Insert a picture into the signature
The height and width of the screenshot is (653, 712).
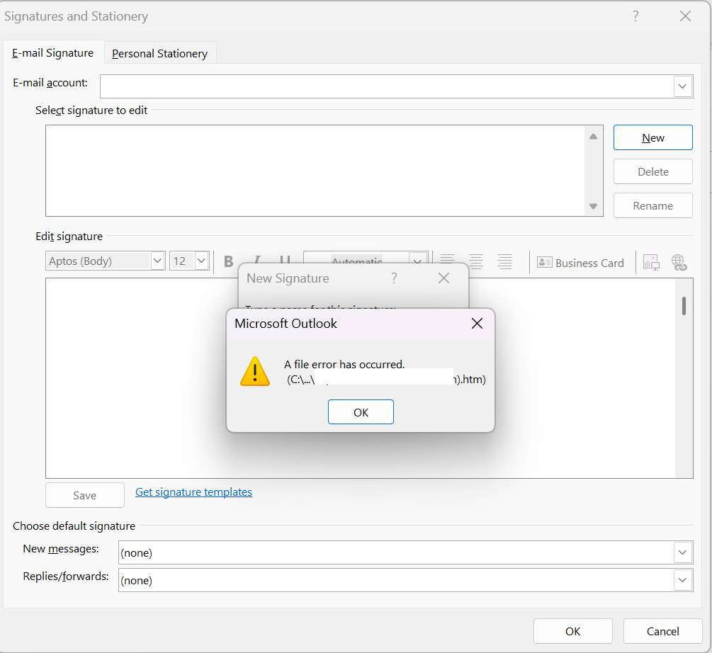click(x=651, y=262)
